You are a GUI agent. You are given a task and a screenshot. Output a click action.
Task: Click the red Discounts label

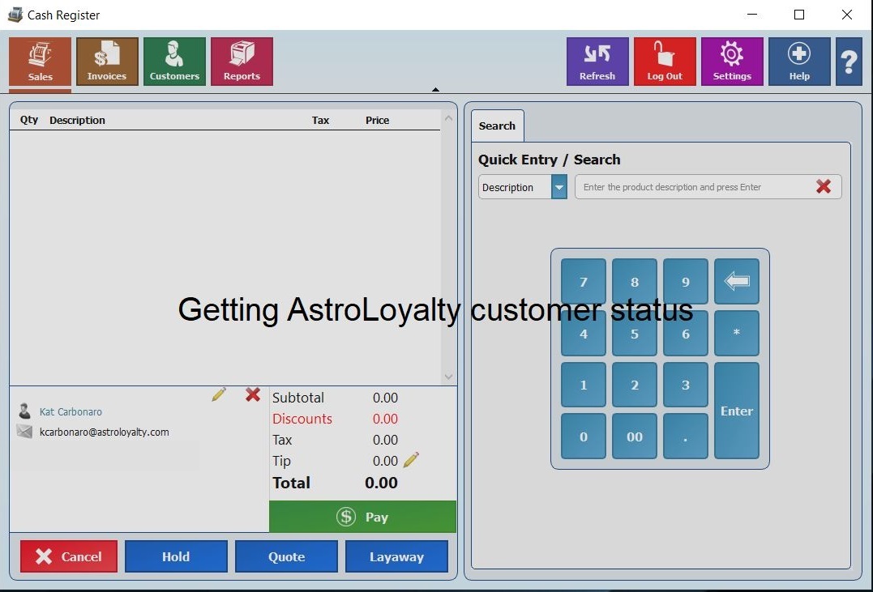(x=302, y=419)
